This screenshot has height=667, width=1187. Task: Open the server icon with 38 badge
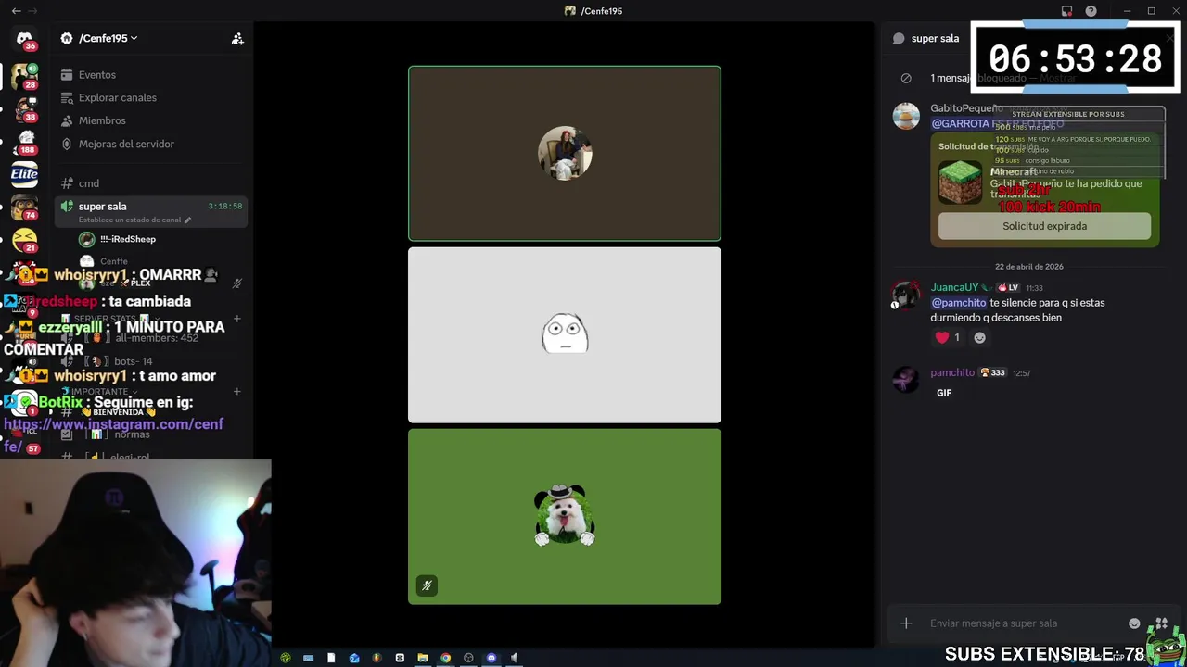point(24,109)
